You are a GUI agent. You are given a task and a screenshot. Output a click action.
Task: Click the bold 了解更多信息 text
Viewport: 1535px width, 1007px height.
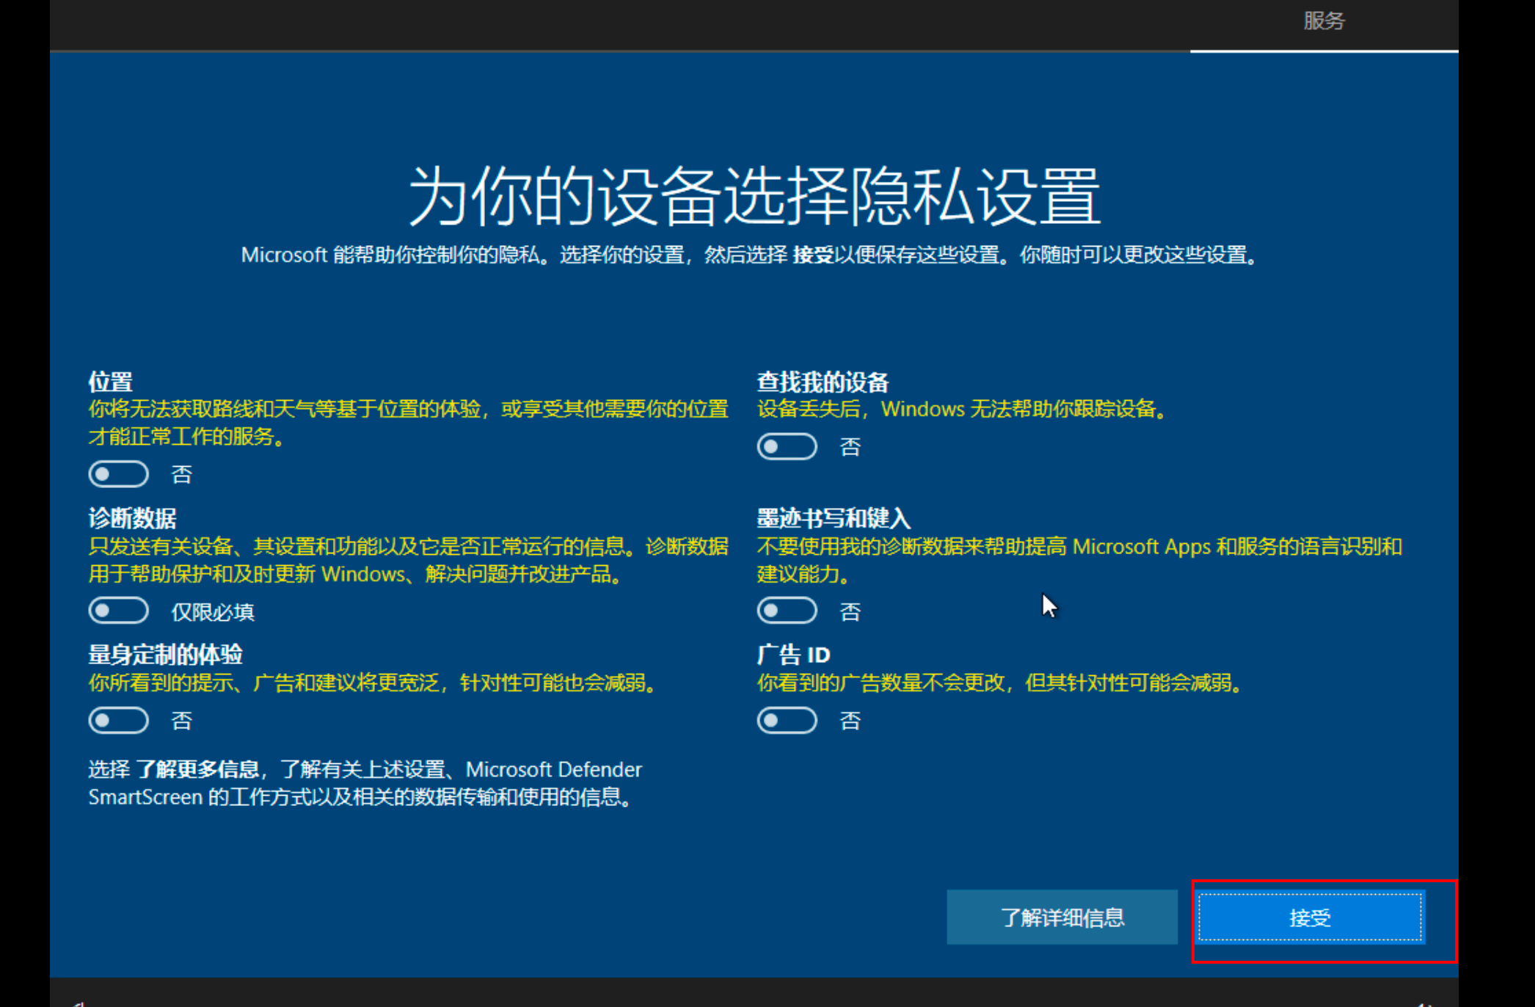(x=197, y=769)
